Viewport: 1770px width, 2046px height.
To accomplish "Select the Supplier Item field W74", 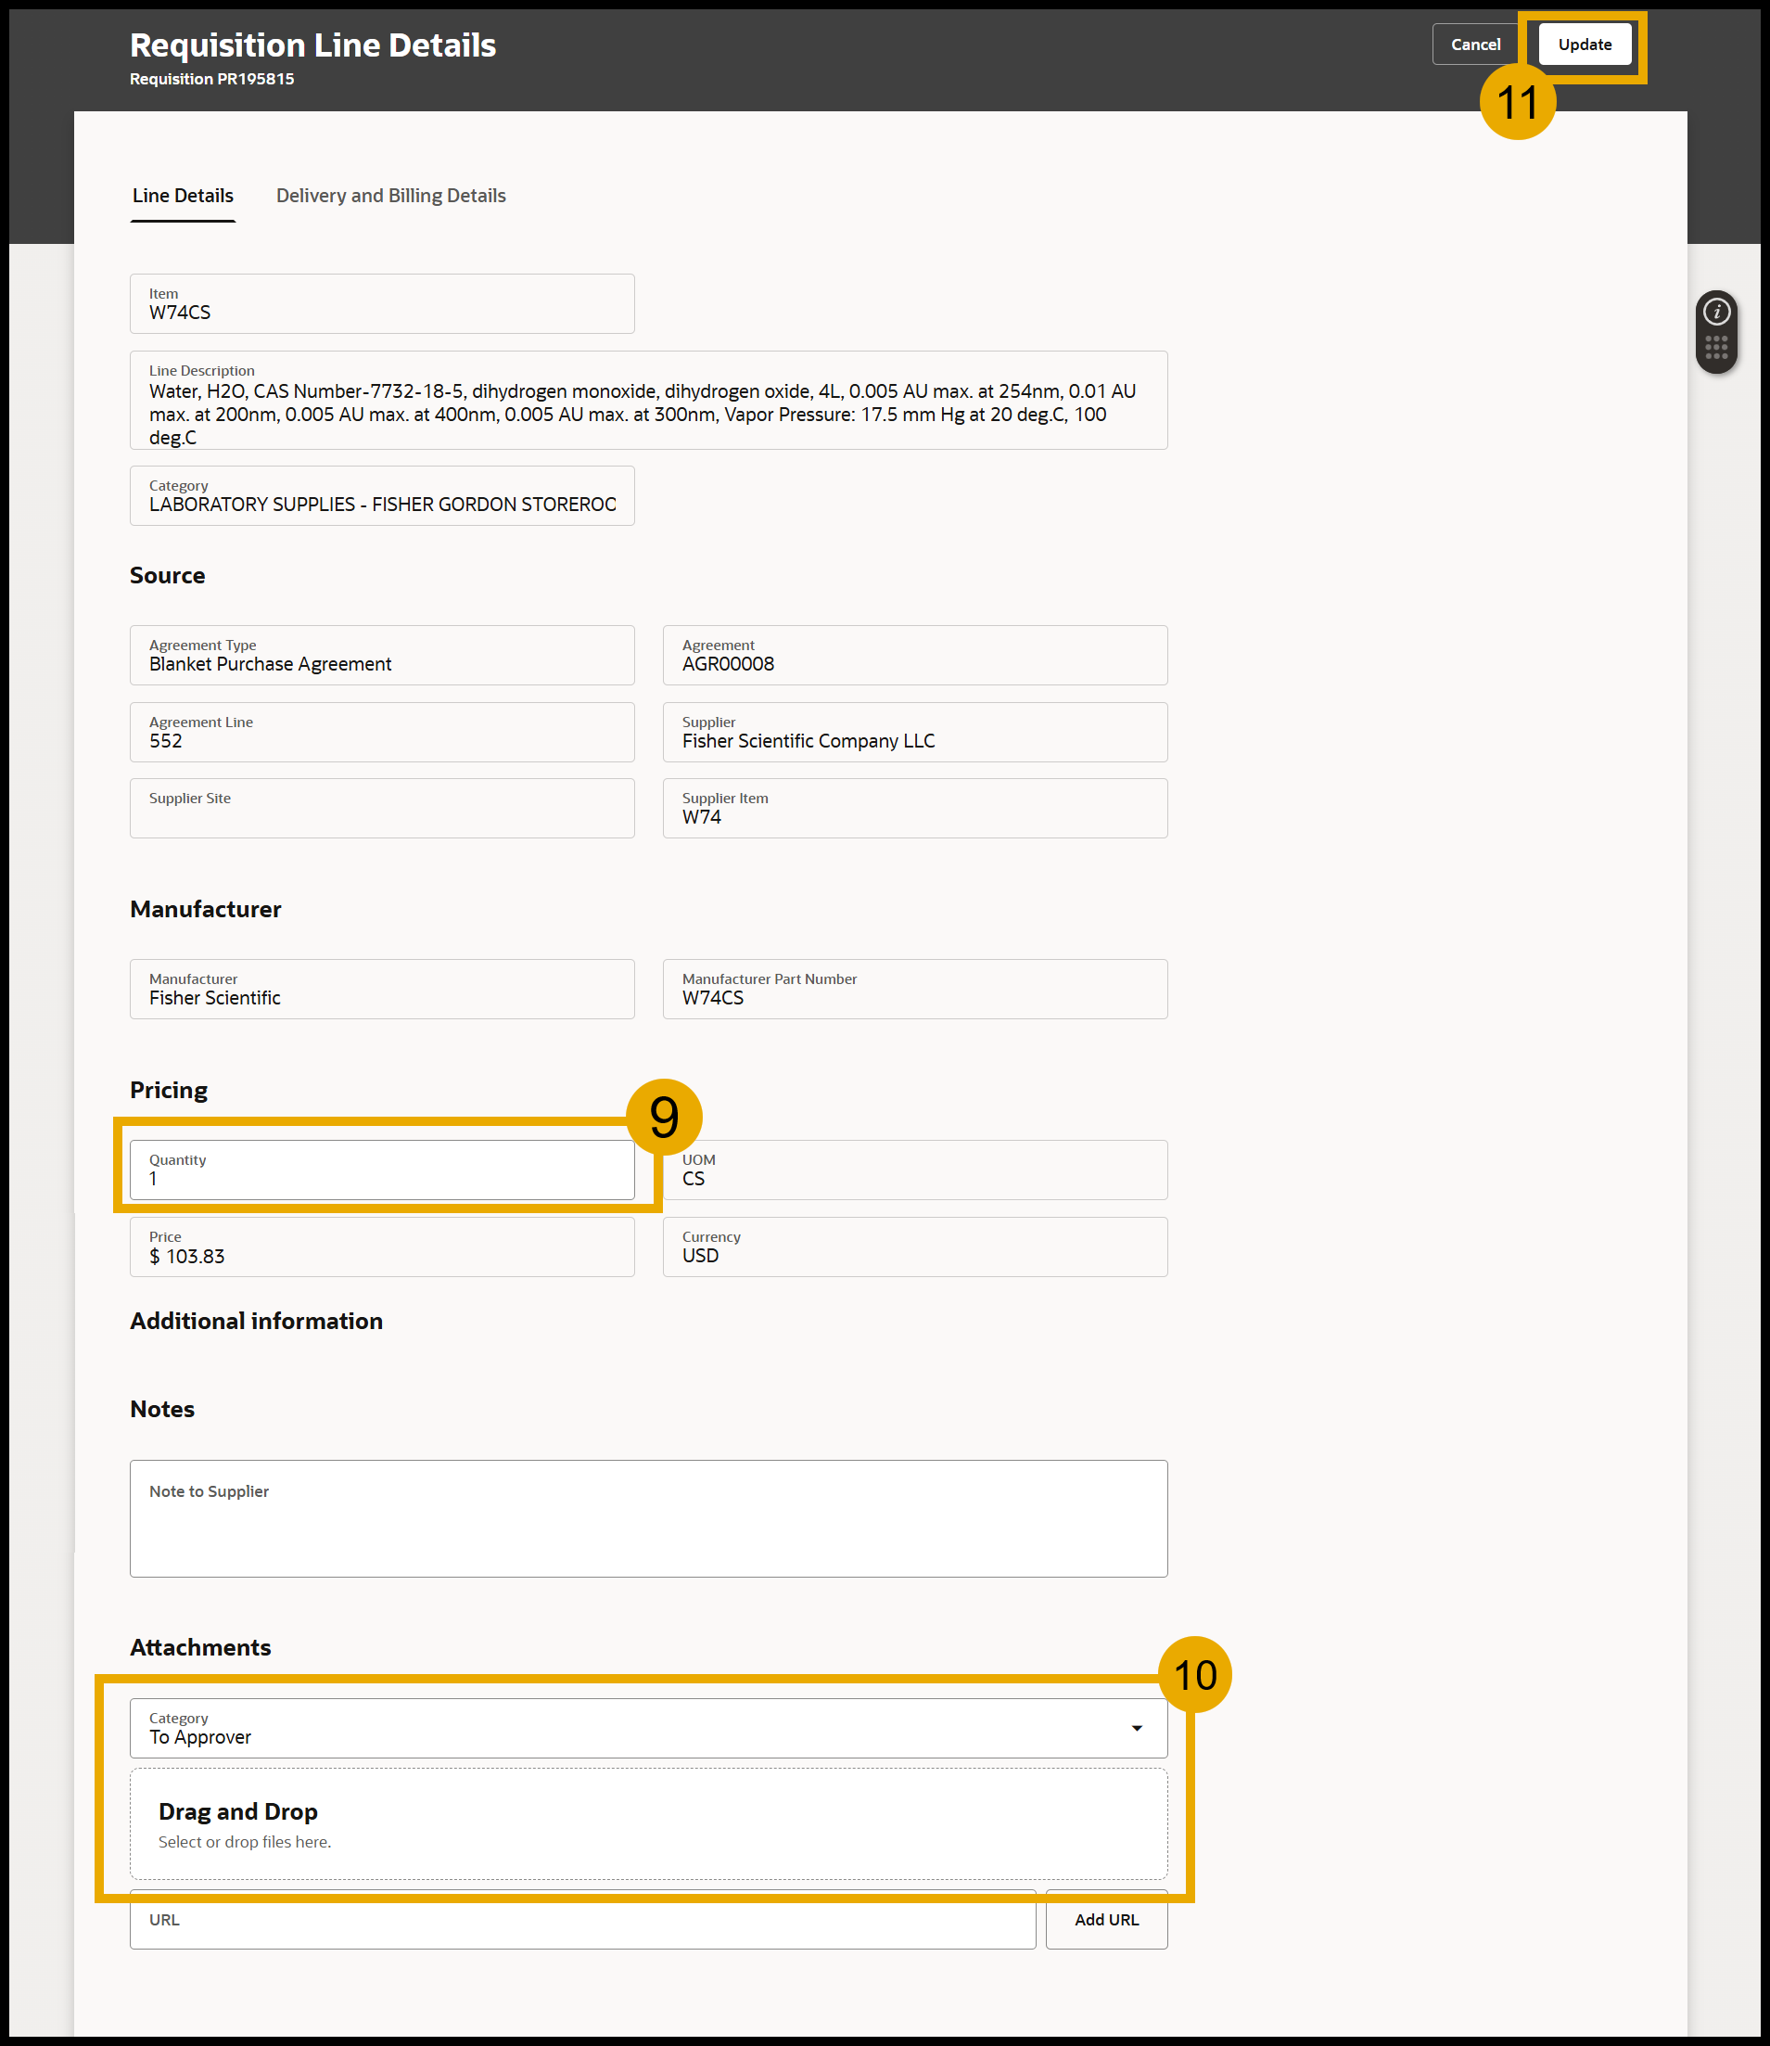I will tap(914, 808).
